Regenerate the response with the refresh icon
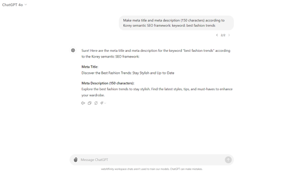The image size is (281, 172). pyautogui.click(x=96, y=103)
